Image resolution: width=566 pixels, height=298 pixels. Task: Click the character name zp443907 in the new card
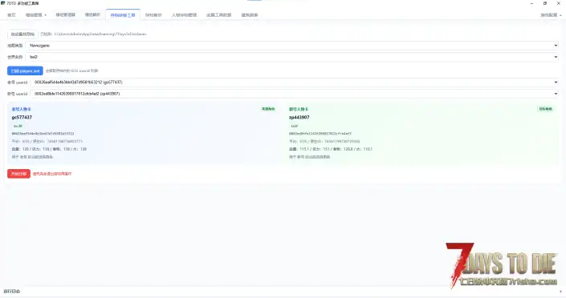click(x=299, y=118)
